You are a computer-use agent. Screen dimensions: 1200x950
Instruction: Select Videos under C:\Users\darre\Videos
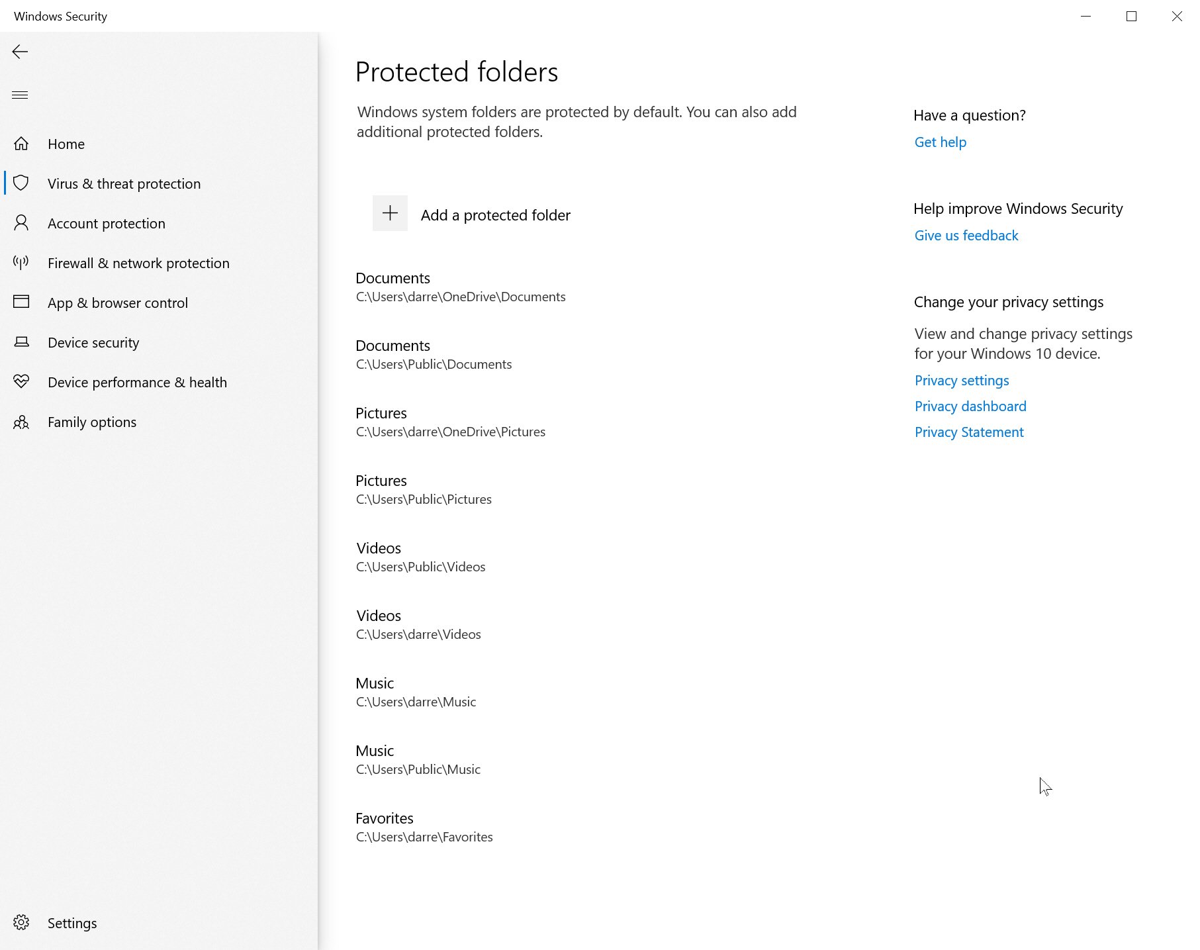418,625
